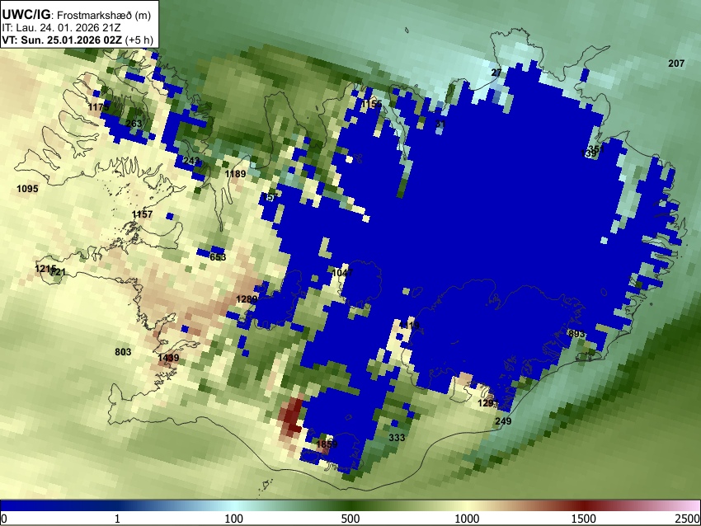Screen dimensions: 701x526
Task: Click the map value 207
Action: [x=676, y=63]
